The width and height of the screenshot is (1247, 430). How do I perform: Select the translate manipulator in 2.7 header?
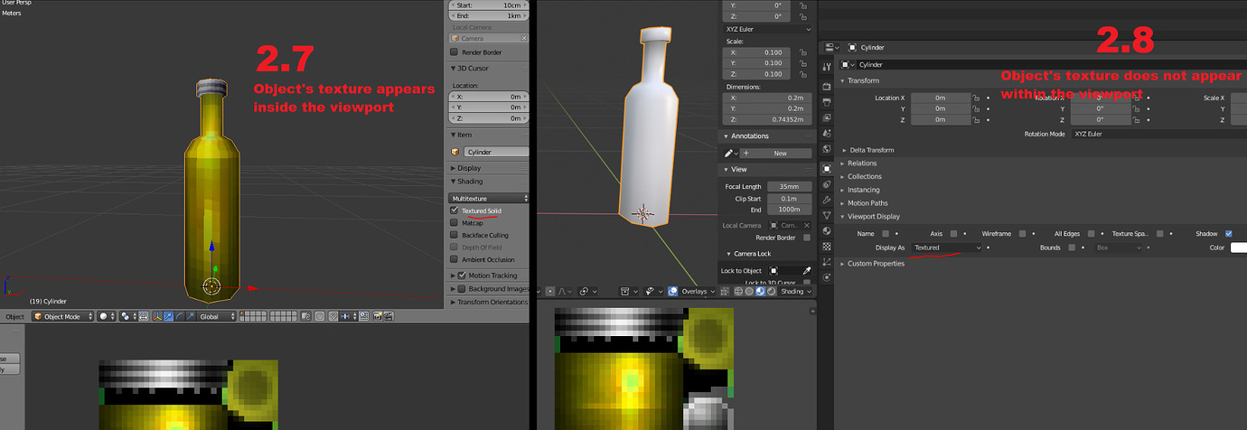point(169,316)
